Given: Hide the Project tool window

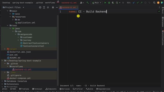Looking at the screenshot, I should [57, 7].
